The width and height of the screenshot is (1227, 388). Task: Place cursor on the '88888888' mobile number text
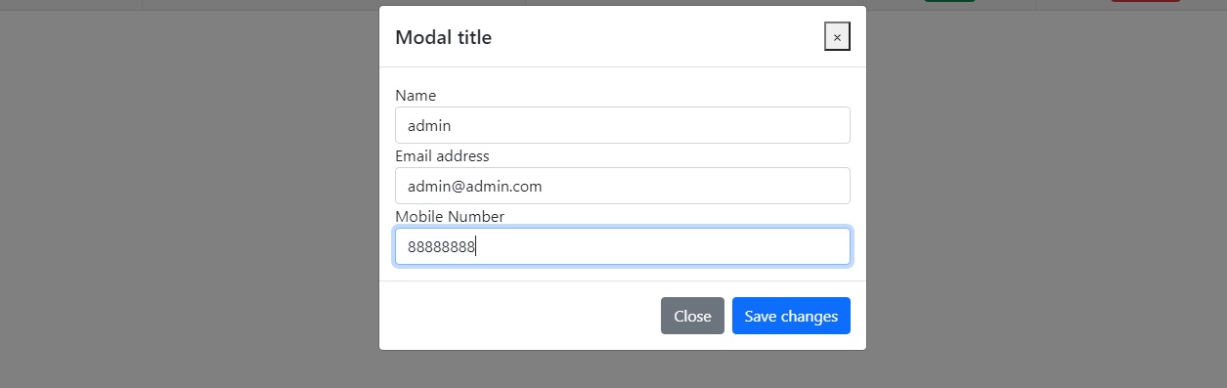point(441,247)
